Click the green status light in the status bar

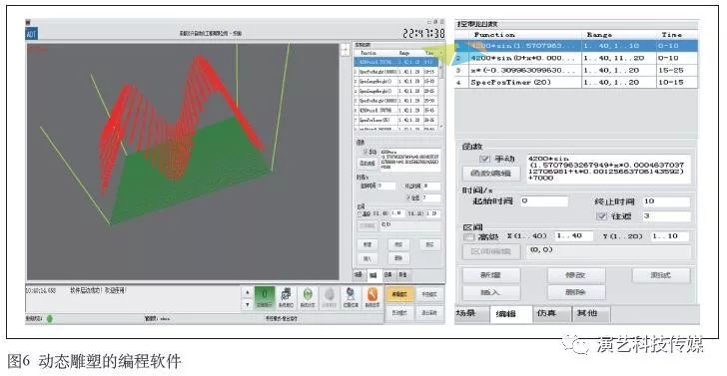tap(49, 318)
